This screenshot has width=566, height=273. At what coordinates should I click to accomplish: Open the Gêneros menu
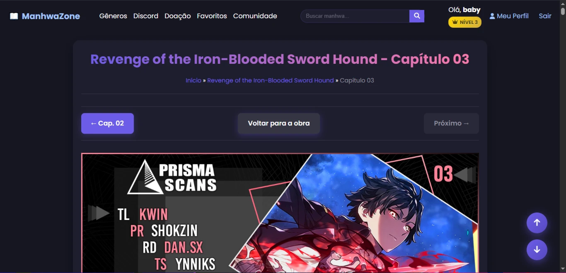tap(113, 16)
